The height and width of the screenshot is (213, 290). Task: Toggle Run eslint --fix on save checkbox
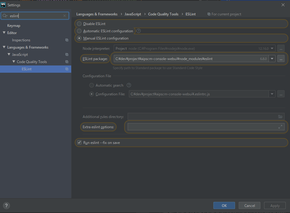[x=79, y=142]
